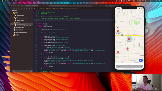Open the Window menu
The image size is (162, 91).
pyautogui.click(x=33, y=1)
